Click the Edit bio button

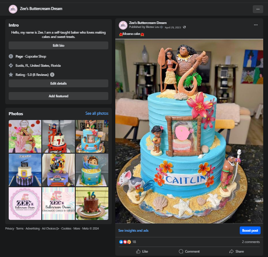click(58, 45)
